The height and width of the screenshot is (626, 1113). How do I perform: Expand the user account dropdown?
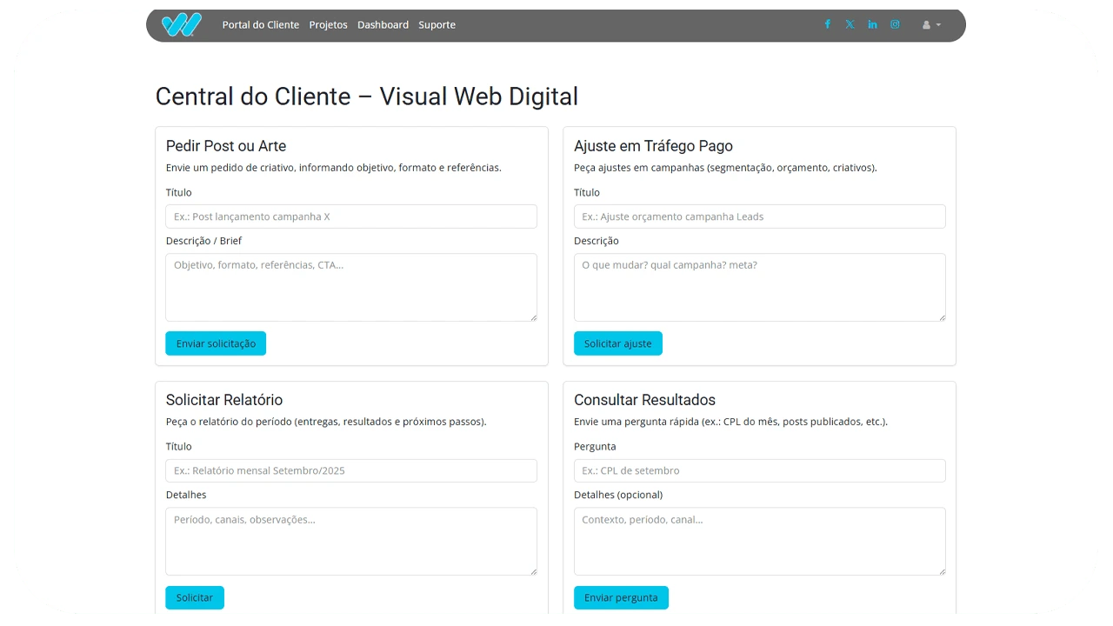pos(931,25)
